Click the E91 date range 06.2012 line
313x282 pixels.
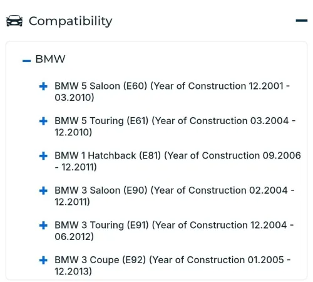tap(74, 237)
